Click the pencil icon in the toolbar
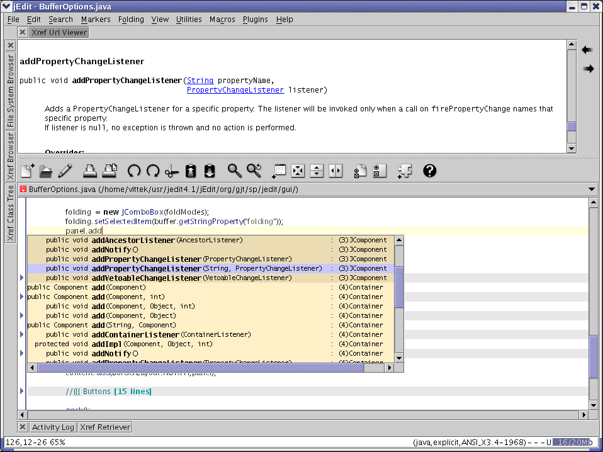 [x=65, y=171]
